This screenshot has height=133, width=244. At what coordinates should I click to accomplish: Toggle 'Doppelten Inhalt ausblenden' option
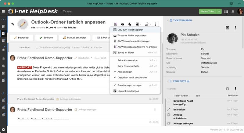click(x=132, y=77)
